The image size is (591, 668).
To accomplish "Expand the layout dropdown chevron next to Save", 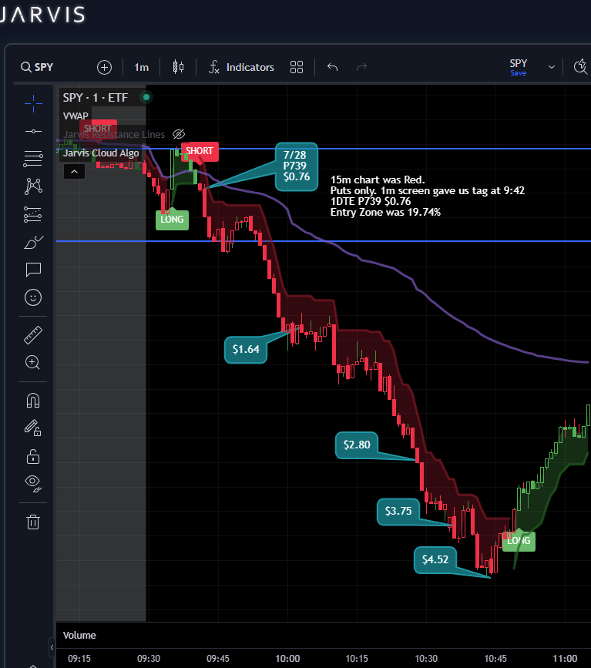I will coord(552,67).
